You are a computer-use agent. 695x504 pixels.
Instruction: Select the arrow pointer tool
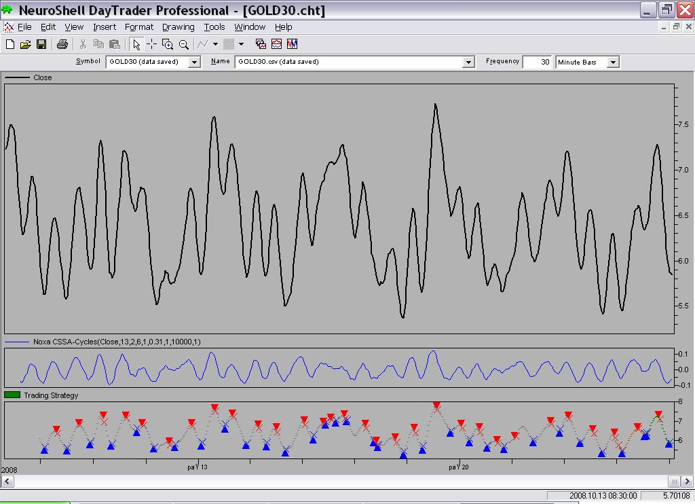[136, 44]
